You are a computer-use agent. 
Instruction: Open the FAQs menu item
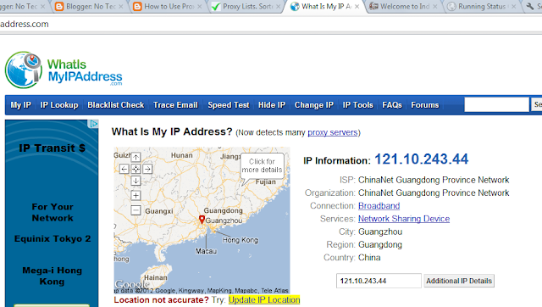[392, 105]
